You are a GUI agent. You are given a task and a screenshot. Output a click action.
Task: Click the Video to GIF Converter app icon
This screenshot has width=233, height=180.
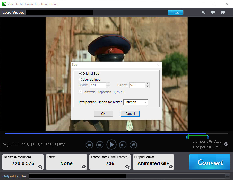point(4,4)
